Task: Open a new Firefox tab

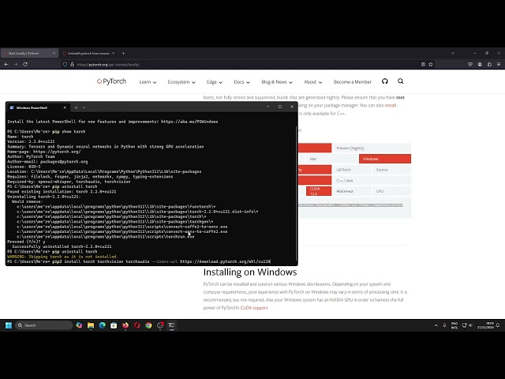Action: coord(123,53)
